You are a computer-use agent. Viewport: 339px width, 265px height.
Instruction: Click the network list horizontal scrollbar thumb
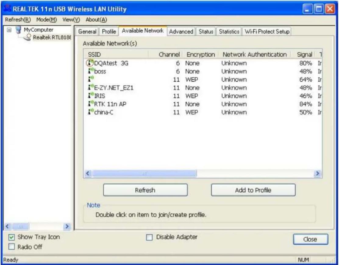145,173
